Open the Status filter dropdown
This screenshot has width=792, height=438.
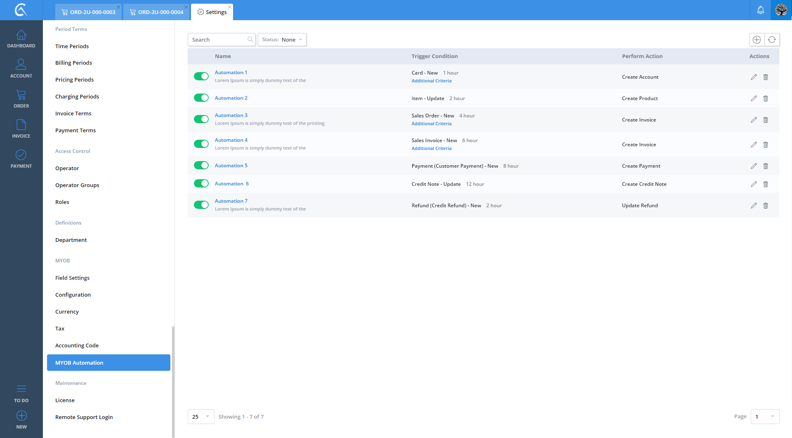coord(282,40)
